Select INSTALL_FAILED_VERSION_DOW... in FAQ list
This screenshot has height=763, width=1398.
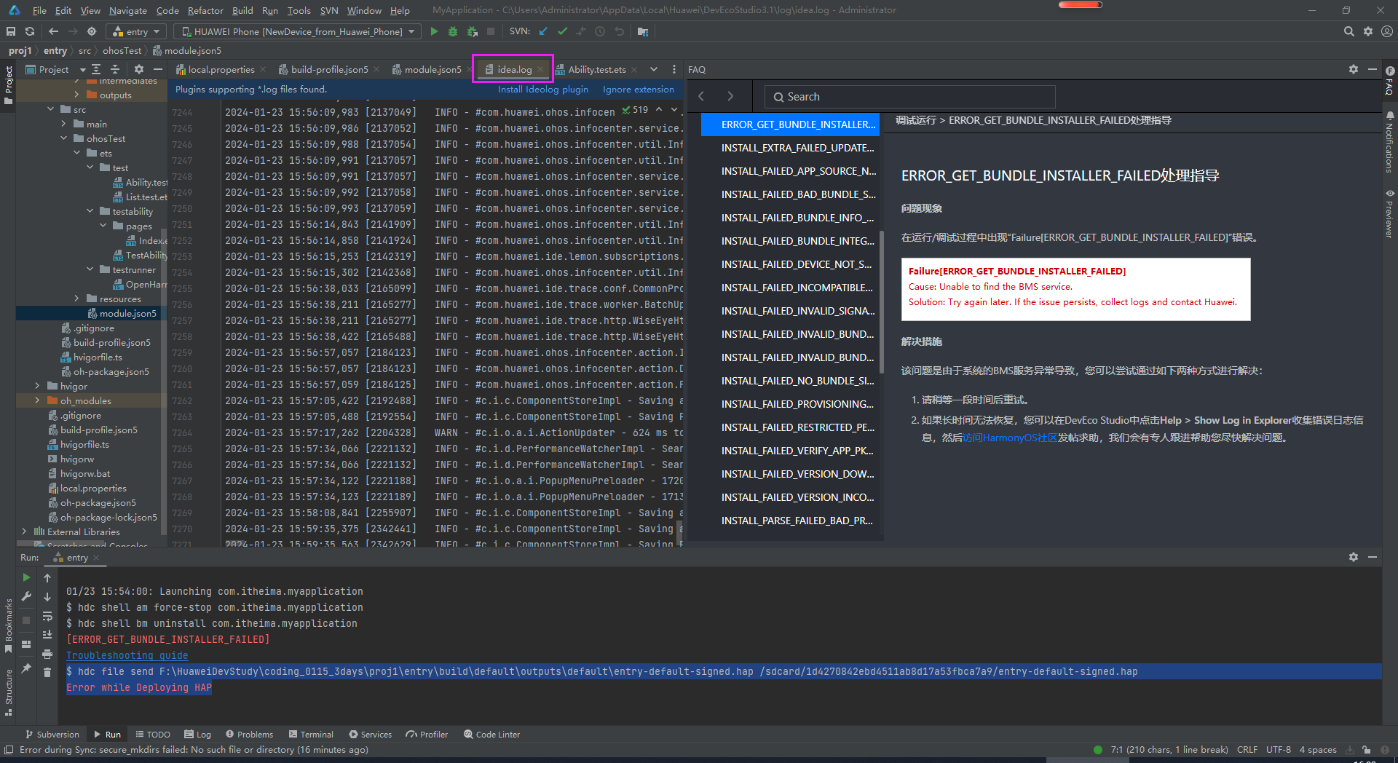point(797,474)
